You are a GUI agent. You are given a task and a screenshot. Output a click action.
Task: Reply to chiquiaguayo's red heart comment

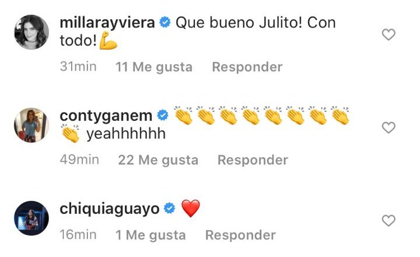[240, 235]
